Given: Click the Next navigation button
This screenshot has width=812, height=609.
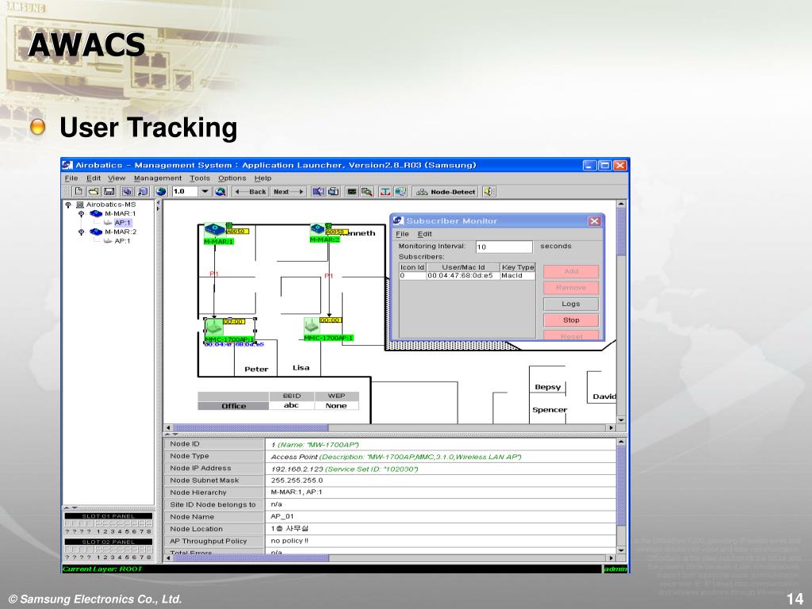Looking at the screenshot, I should click(289, 192).
